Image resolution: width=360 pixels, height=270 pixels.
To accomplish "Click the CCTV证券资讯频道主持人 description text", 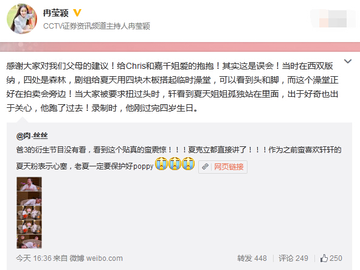I will pos(85,26).
